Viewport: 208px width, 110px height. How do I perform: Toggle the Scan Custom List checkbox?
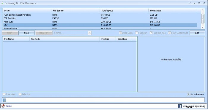click(169, 33)
